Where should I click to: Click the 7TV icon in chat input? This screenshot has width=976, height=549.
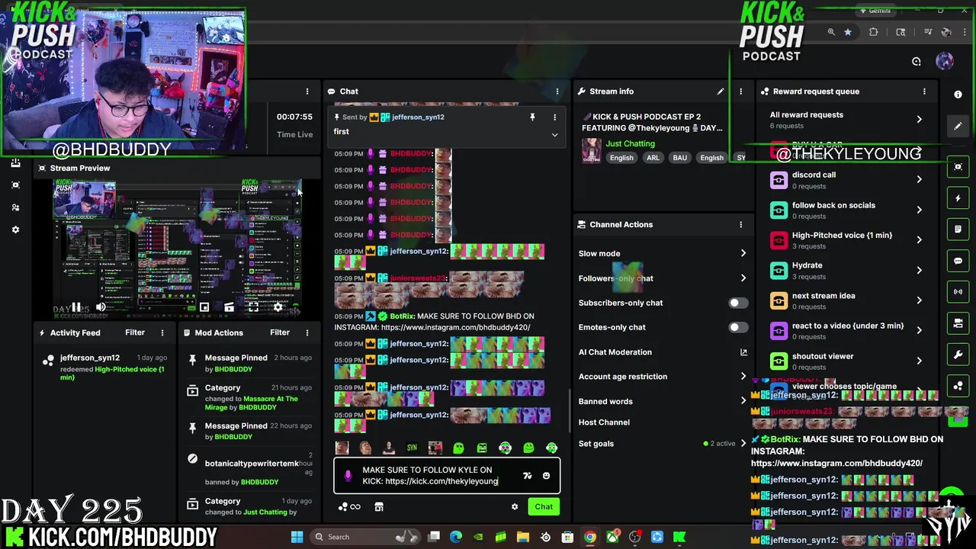tap(527, 476)
